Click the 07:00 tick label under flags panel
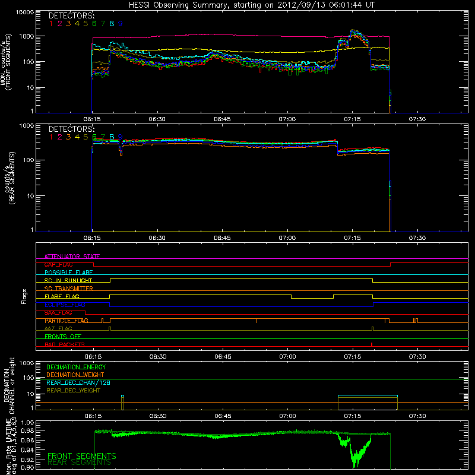This screenshot has width=475, height=475. pyautogui.click(x=287, y=357)
